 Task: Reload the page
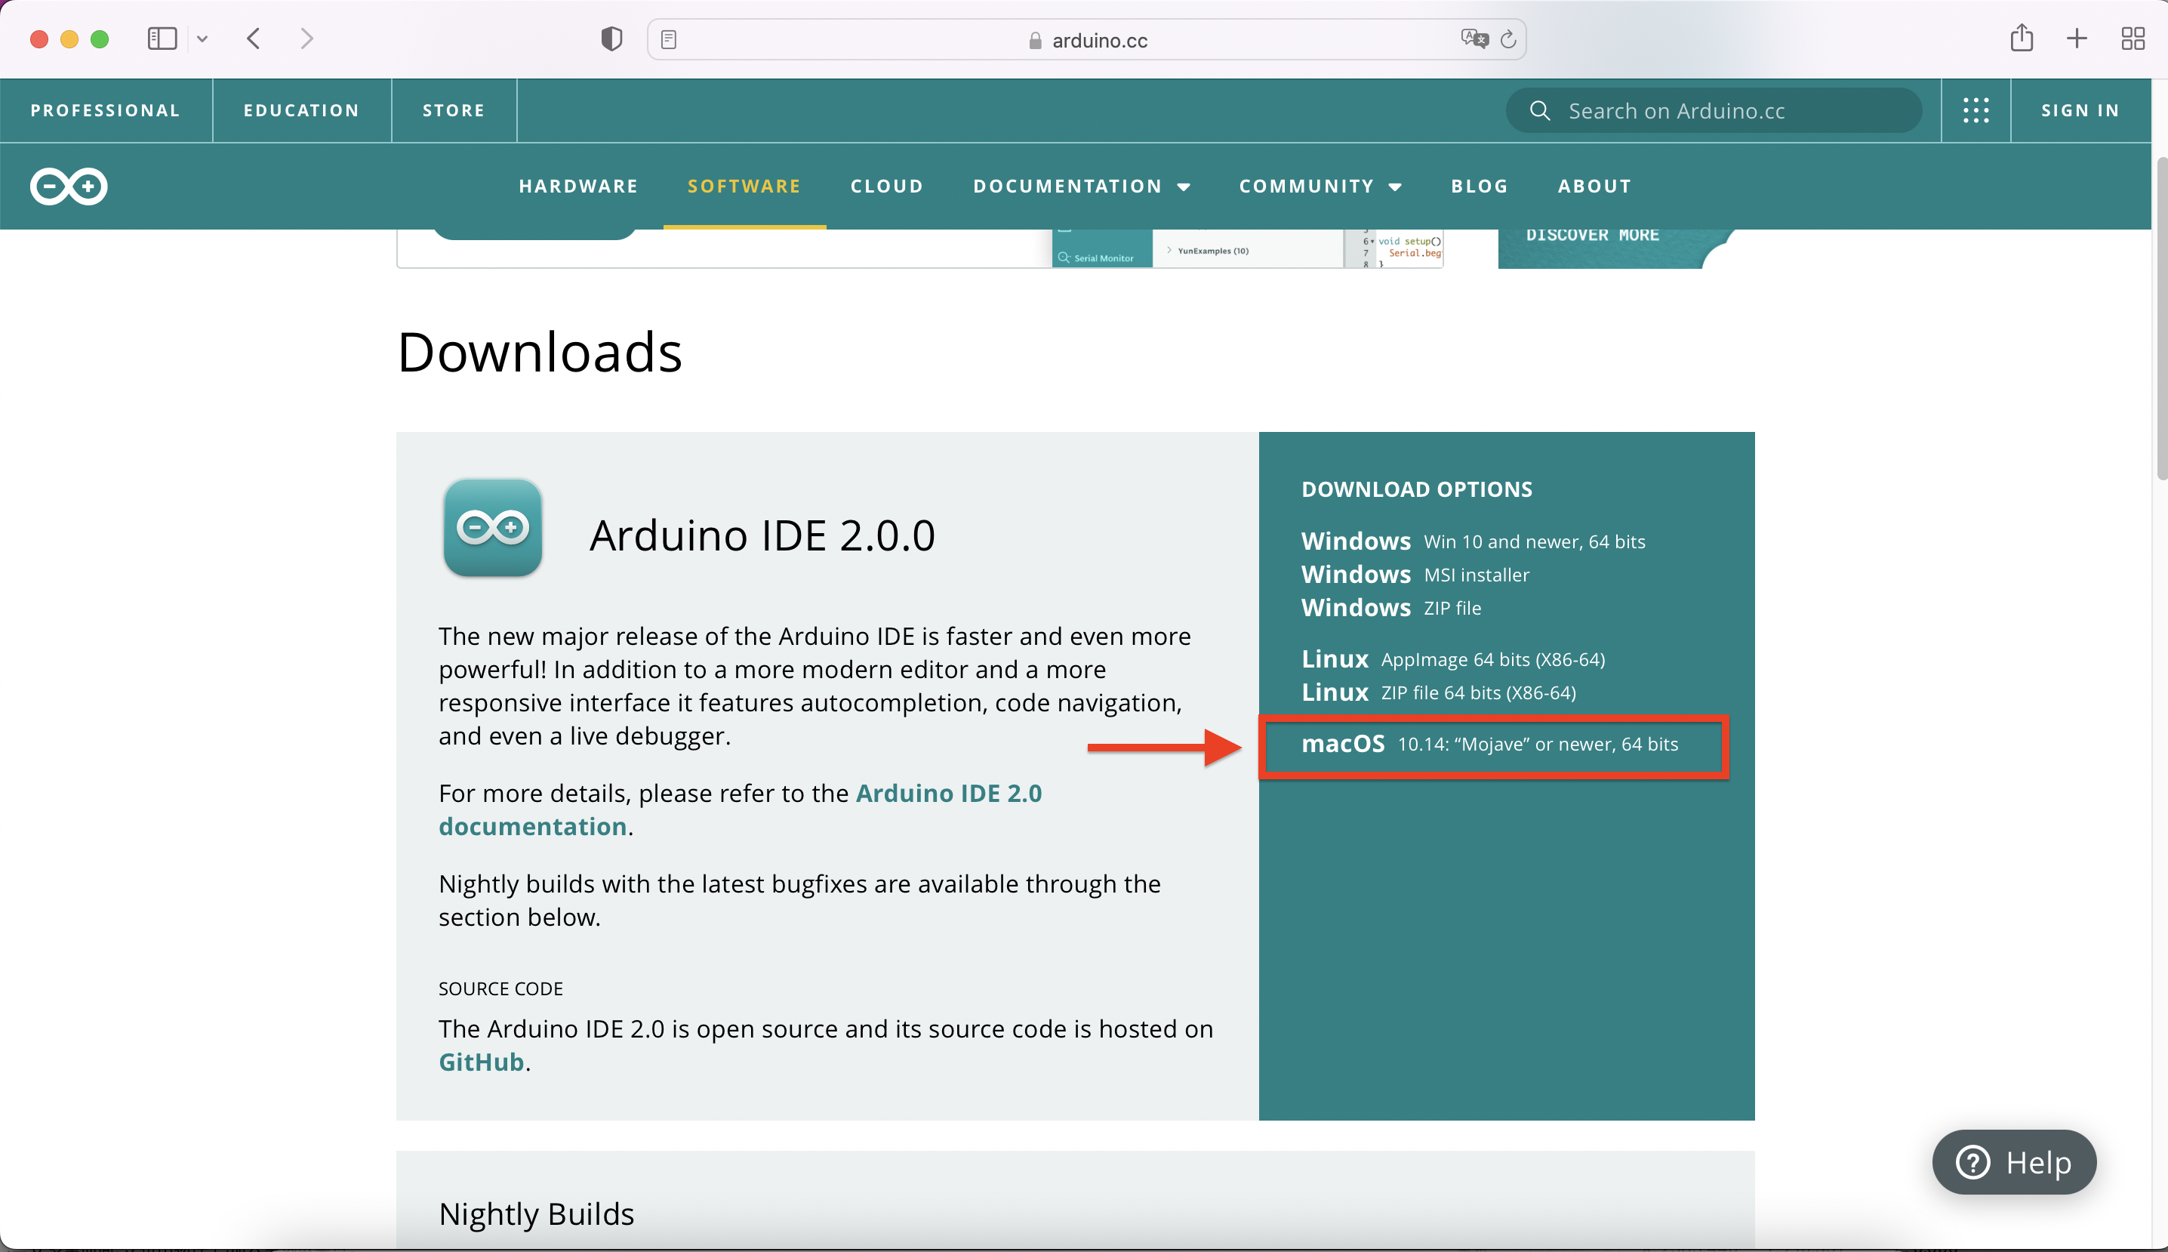click(x=1507, y=39)
